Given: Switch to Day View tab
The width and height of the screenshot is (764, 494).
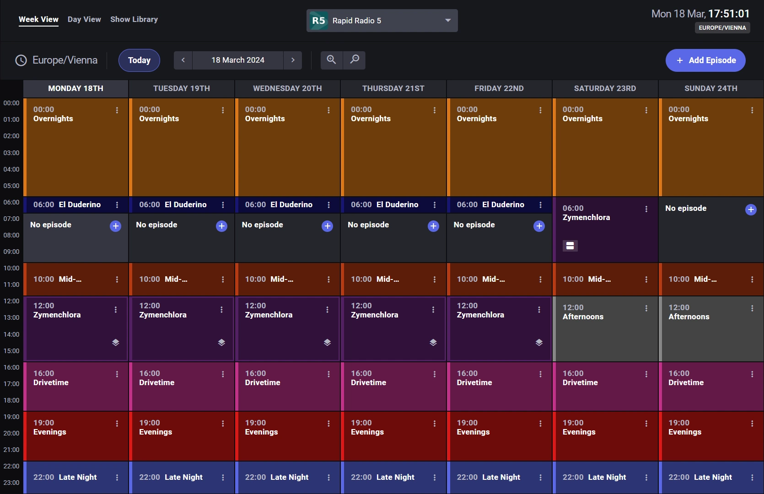Looking at the screenshot, I should 84,19.
